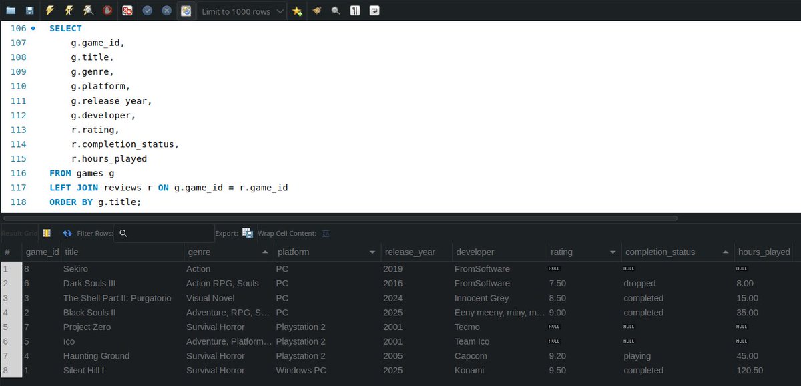Click the Result Grid icon
The image size is (801, 386).
click(47, 233)
